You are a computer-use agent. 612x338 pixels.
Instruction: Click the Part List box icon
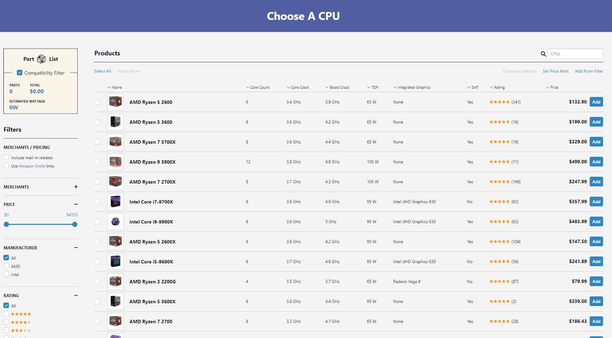coord(41,59)
